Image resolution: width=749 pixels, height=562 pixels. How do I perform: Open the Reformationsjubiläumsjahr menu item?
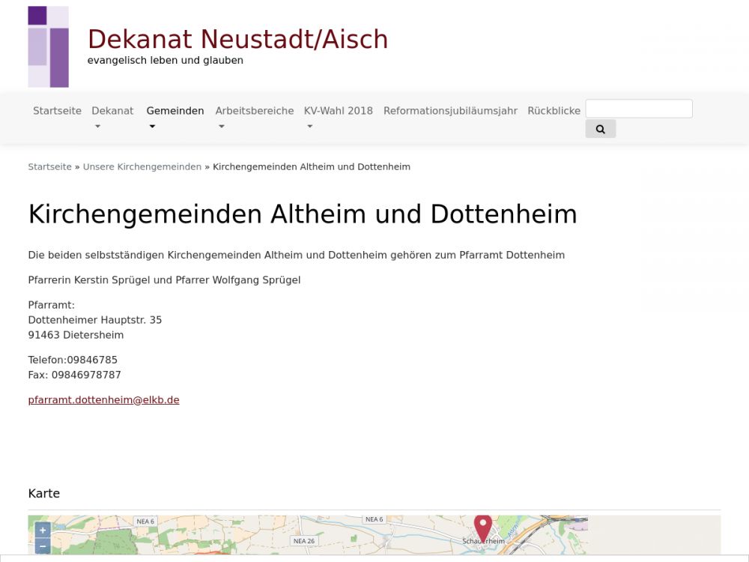(450, 111)
